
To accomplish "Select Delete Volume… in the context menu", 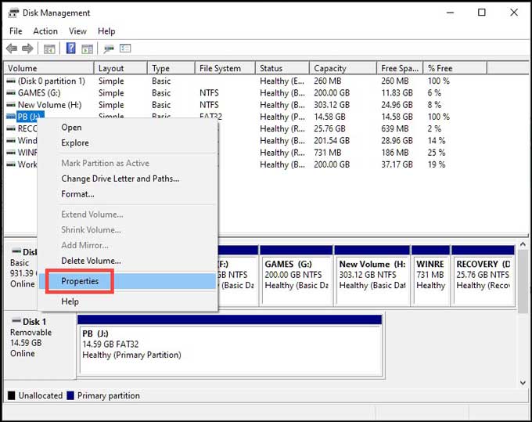I will click(128, 261).
